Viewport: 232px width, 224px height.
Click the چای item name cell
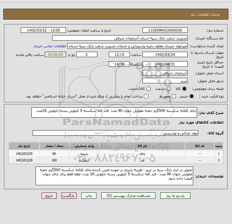142,154
